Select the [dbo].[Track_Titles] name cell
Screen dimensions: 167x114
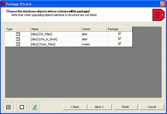(x=56, y=44)
